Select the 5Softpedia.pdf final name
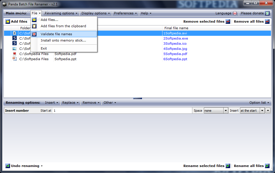 pos(175,54)
